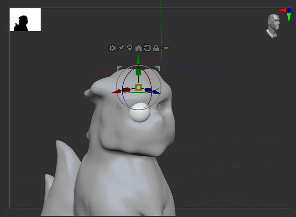Click the green scale box handle
This screenshot has width=296, height=217.
[x=138, y=72]
